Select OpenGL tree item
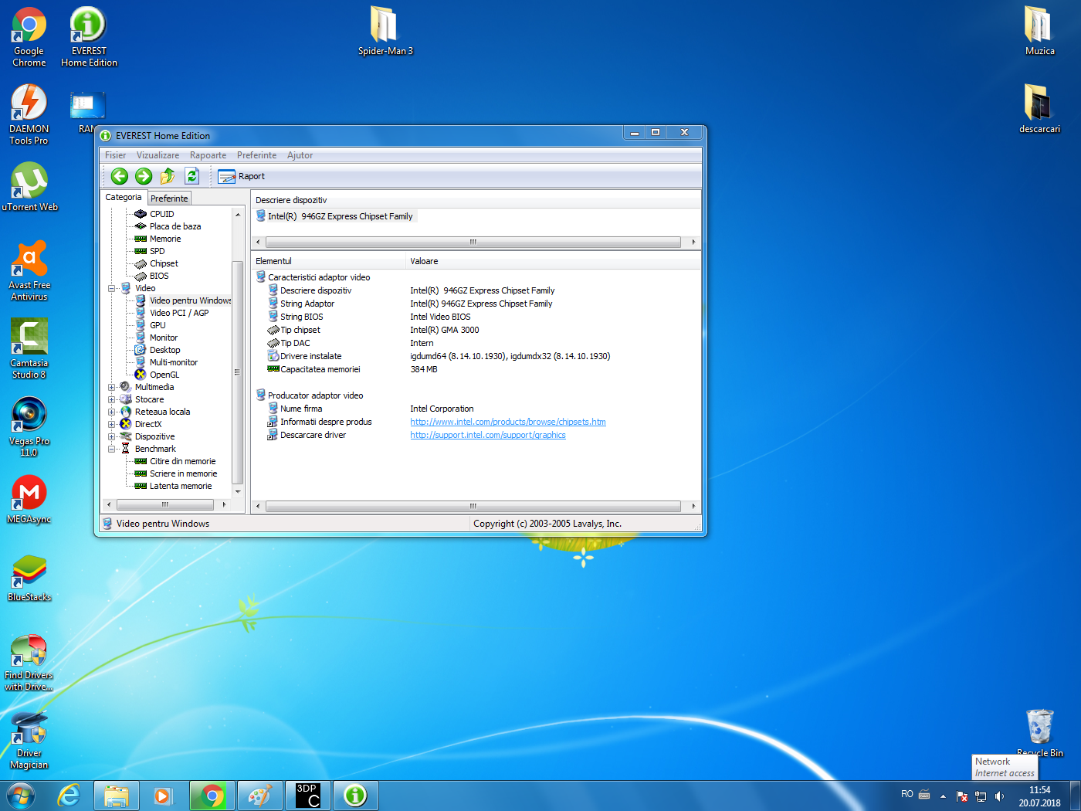Viewport: 1081px width, 811px height. click(x=164, y=375)
